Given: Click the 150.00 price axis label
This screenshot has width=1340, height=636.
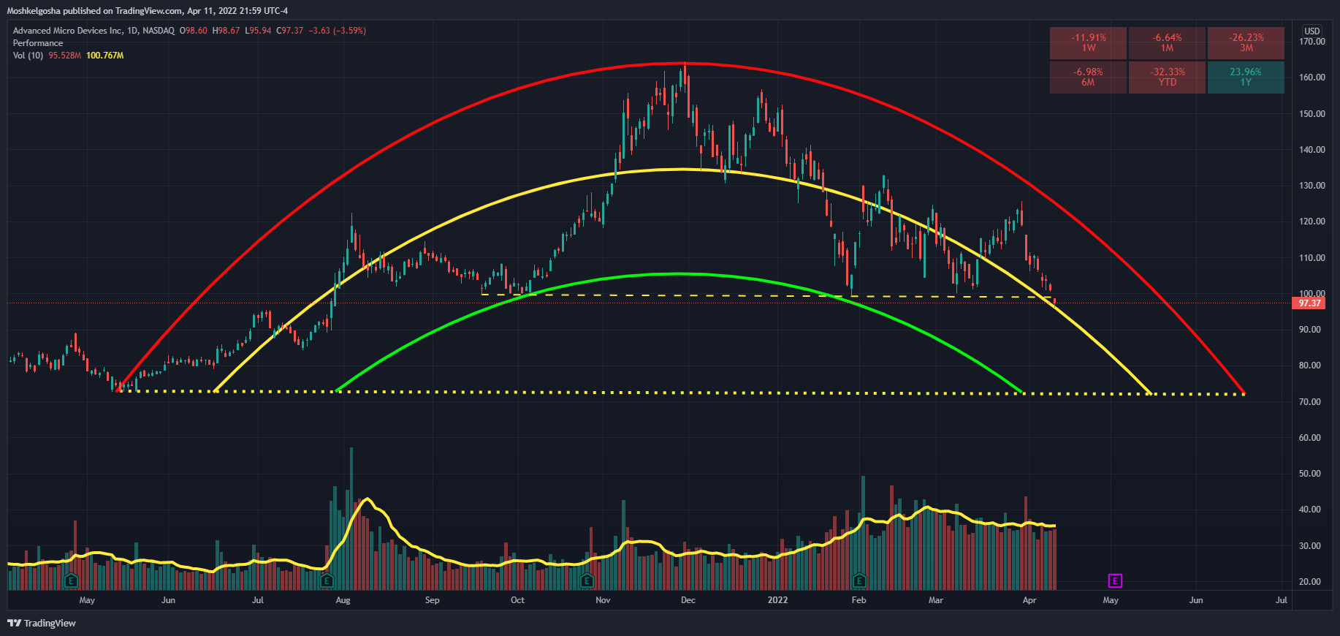Looking at the screenshot, I should pyautogui.click(x=1312, y=114).
